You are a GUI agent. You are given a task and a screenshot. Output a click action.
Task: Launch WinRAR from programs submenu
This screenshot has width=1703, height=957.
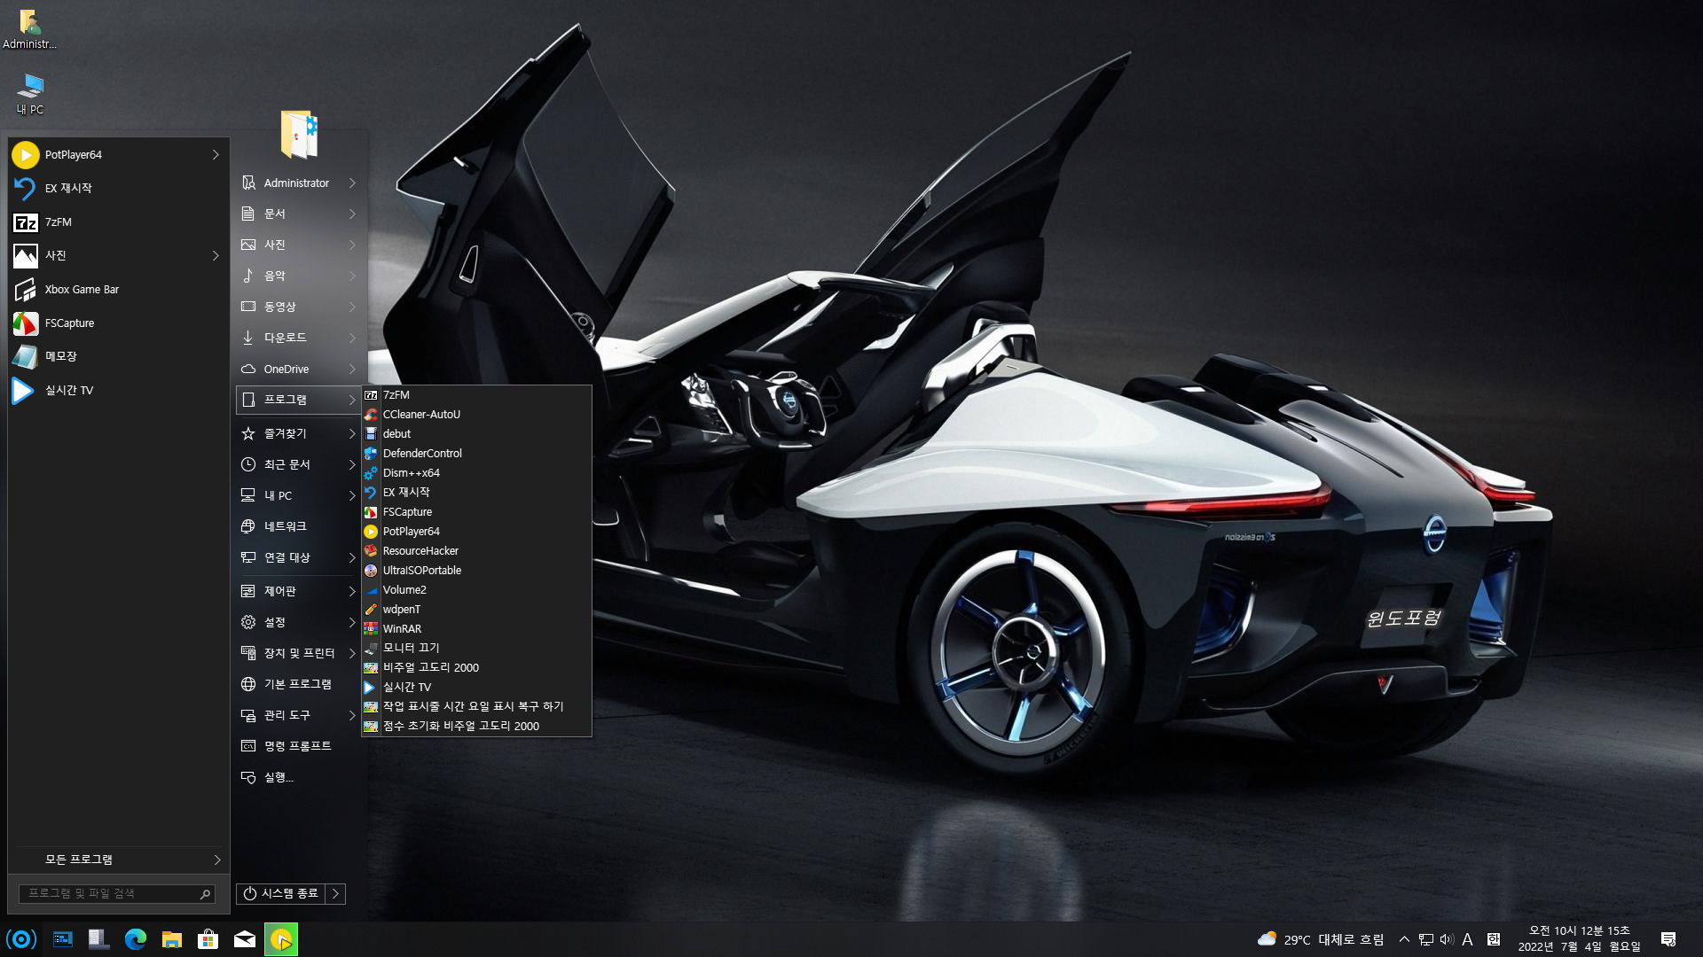click(476, 629)
